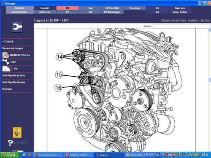Click the Renault logo icon
211x158 pixels.
[17, 132]
